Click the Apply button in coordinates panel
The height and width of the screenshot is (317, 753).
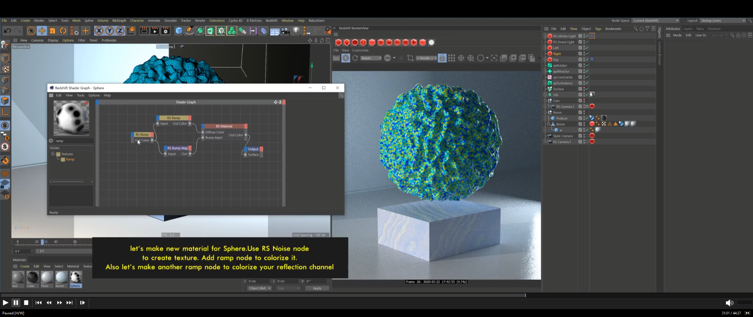coord(317,288)
